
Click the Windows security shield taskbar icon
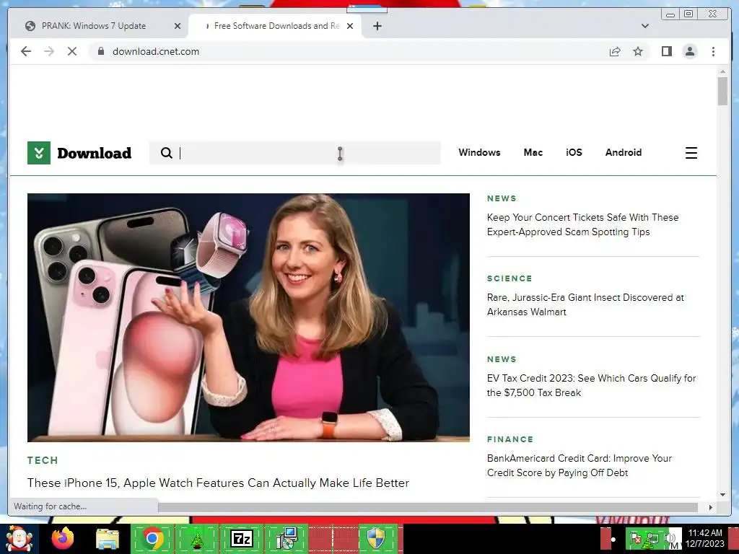pyautogui.click(x=375, y=539)
